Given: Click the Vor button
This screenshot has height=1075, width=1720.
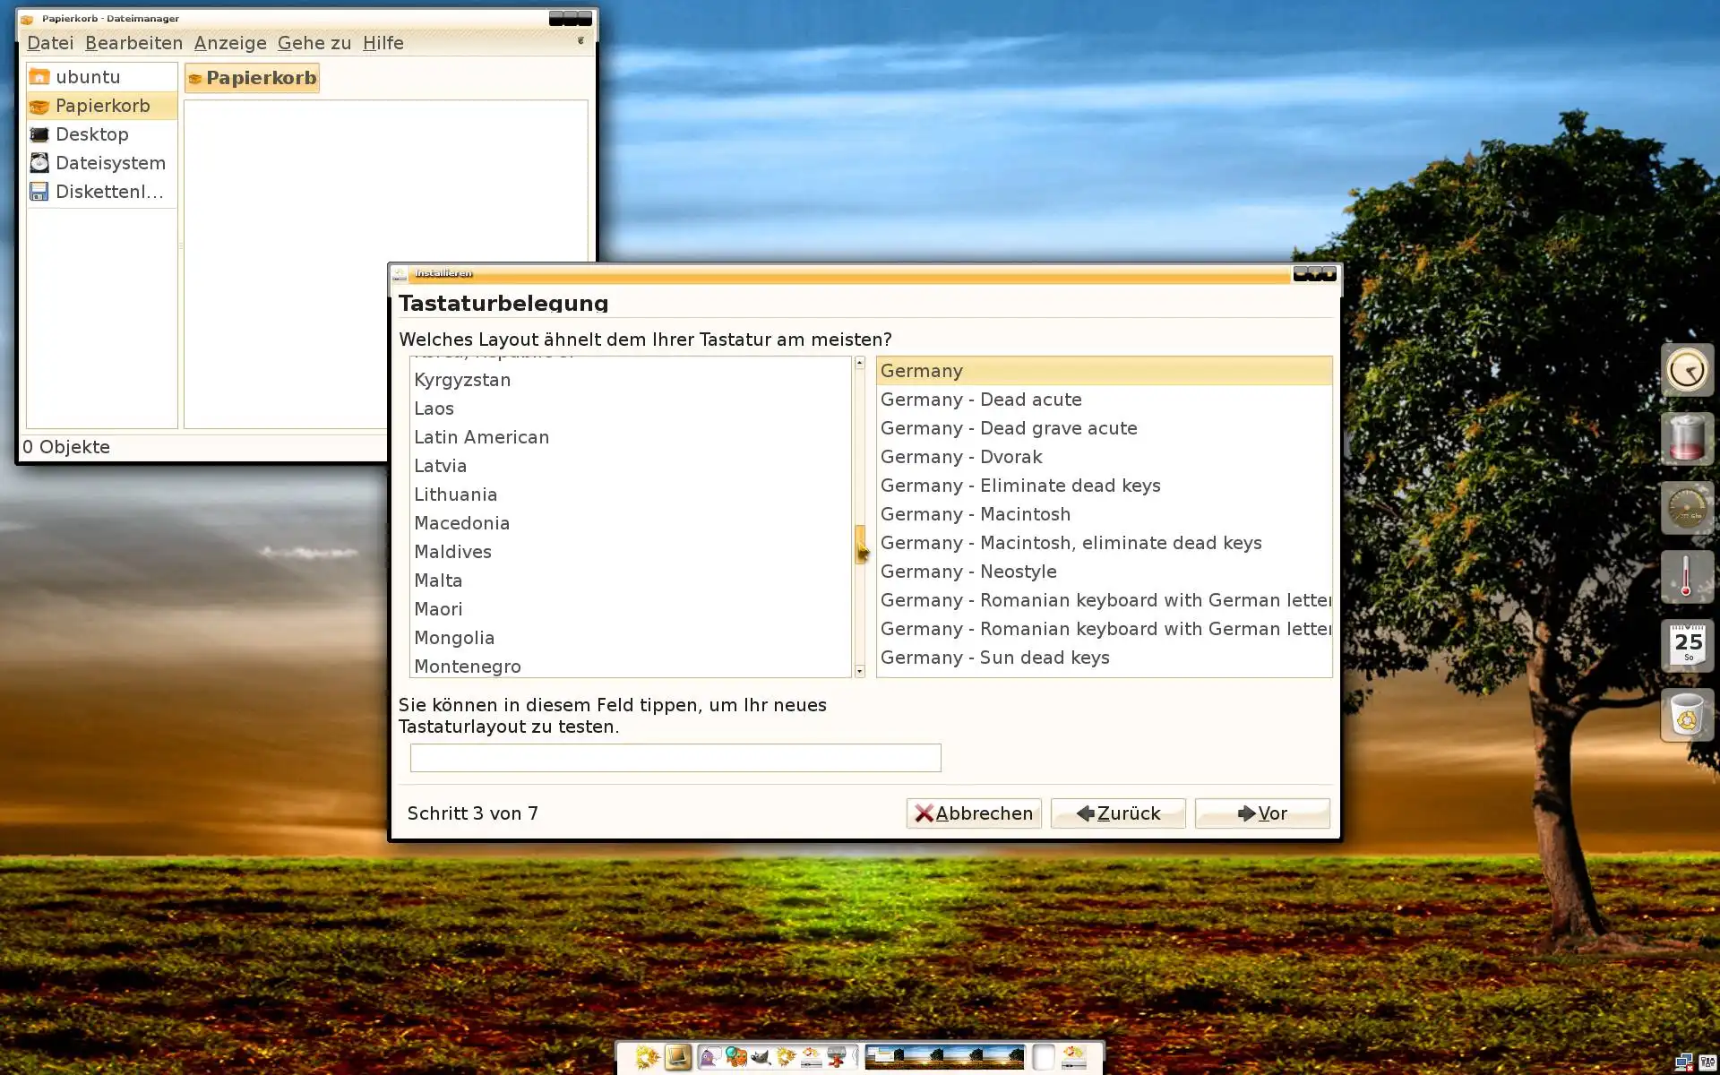Looking at the screenshot, I should 1261,813.
